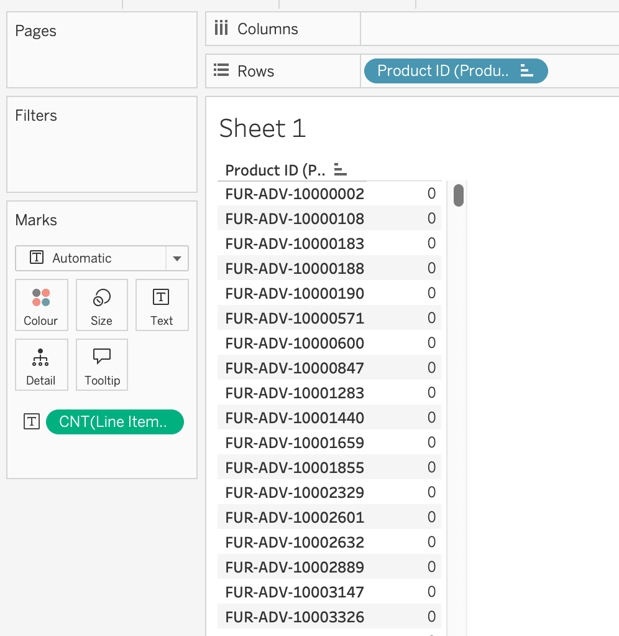Click the 0 value for FUR-ADV-10000600
This screenshot has width=619, height=636.
click(x=431, y=343)
